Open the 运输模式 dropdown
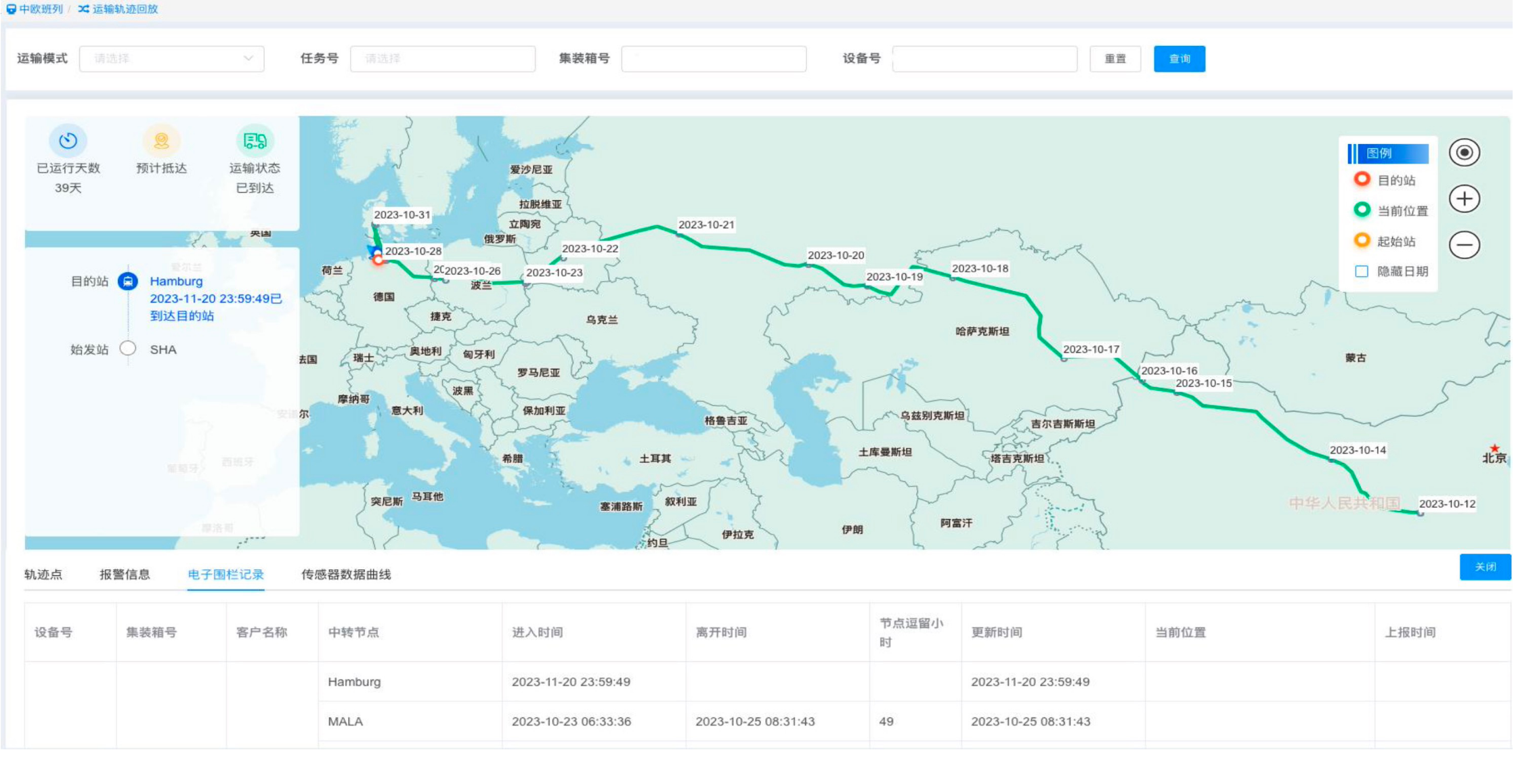 coord(172,59)
